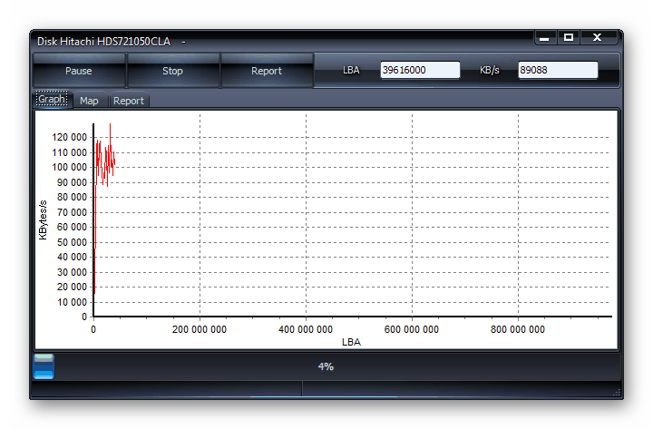Image resolution: width=653 pixels, height=429 pixels.
Task: Minimize the Disk Hitachi window
Action: pos(545,38)
